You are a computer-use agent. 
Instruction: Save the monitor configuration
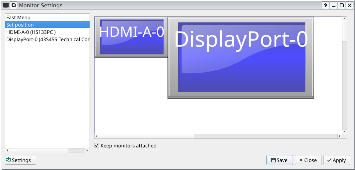[280, 160]
